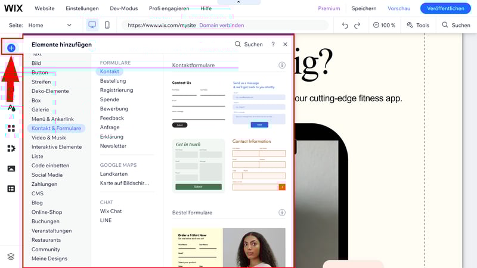Select LINE chat option
This screenshot has height=268, width=477.
[x=106, y=220]
